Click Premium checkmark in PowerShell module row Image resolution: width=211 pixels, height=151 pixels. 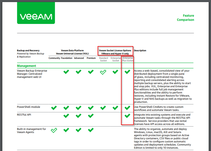click(91, 108)
